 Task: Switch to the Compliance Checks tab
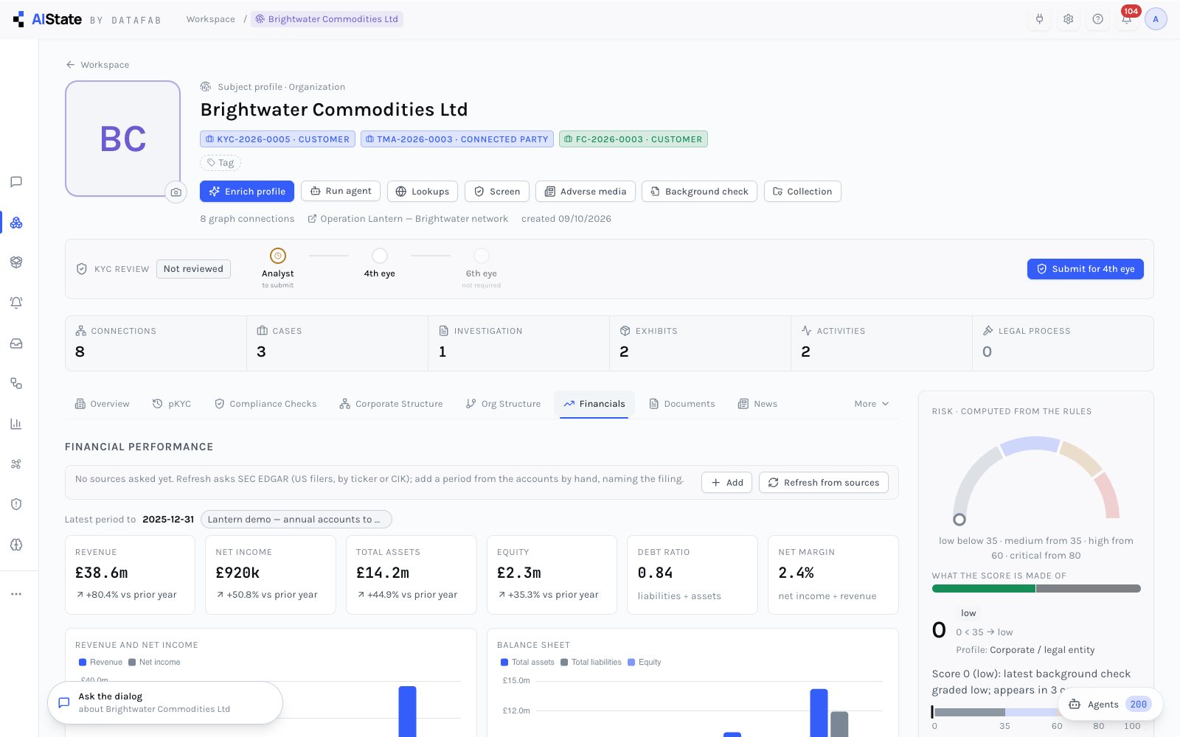pyautogui.click(x=265, y=404)
